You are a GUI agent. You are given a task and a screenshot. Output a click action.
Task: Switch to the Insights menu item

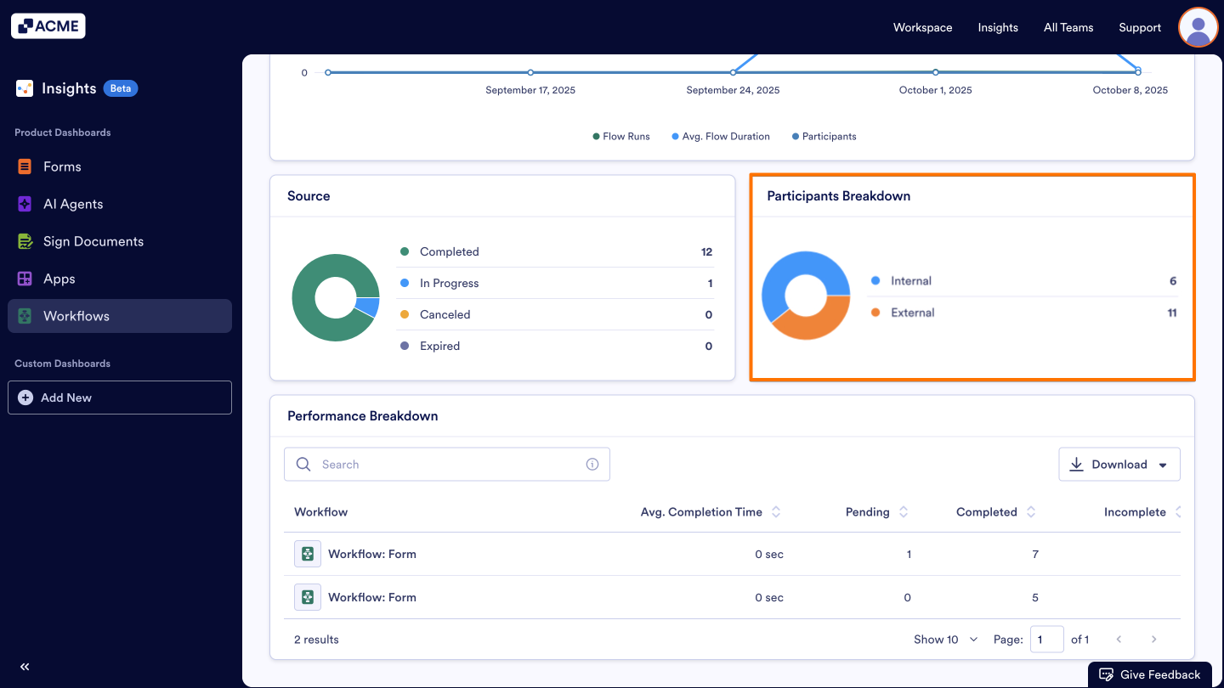point(997,27)
